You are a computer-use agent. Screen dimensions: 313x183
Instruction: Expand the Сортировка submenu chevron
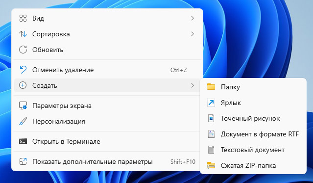pos(193,34)
